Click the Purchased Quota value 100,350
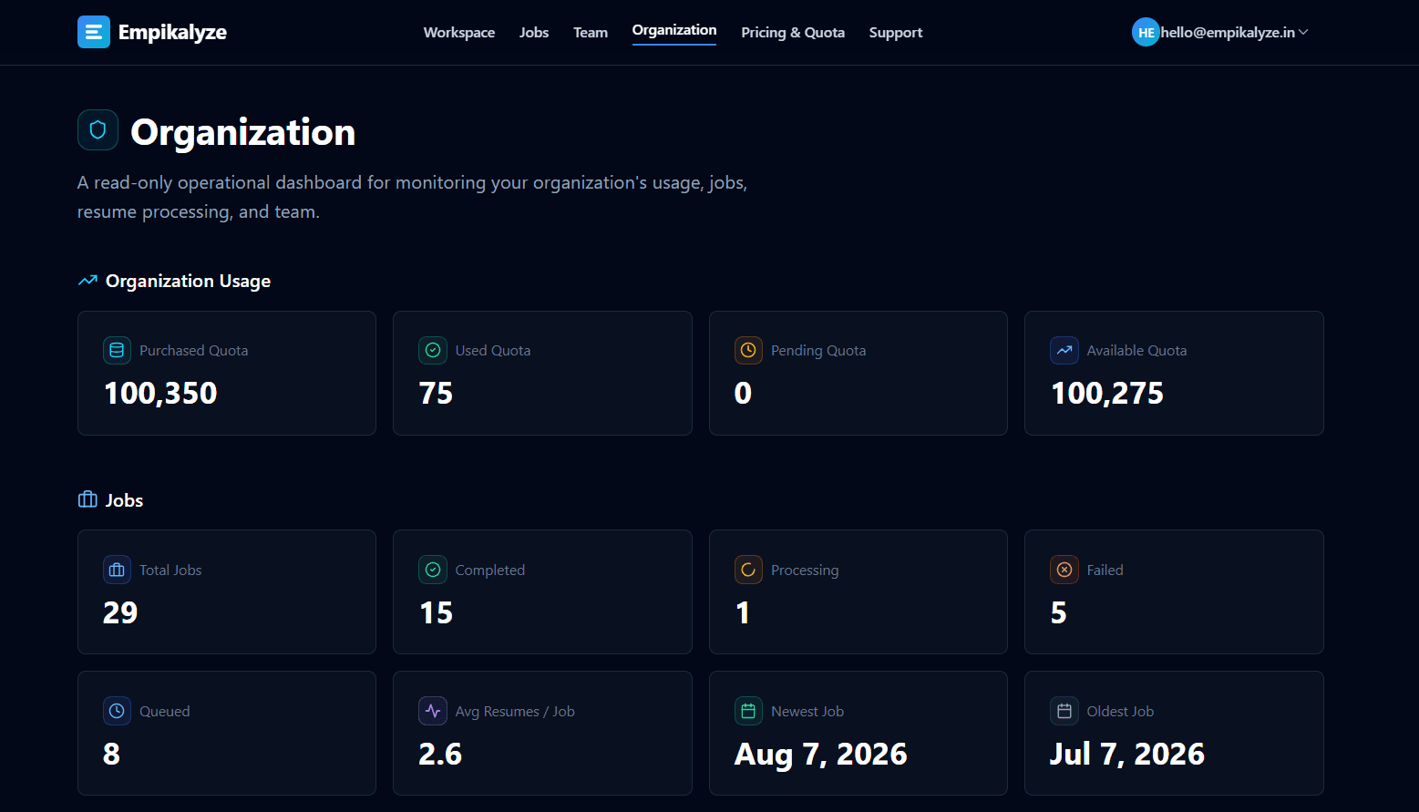 click(160, 393)
